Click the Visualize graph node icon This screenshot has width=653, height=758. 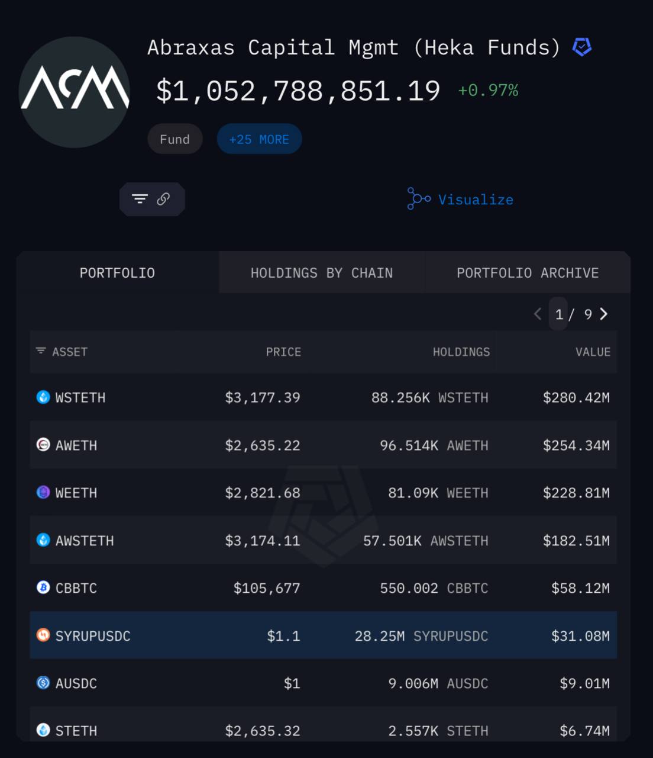pyautogui.click(x=418, y=199)
